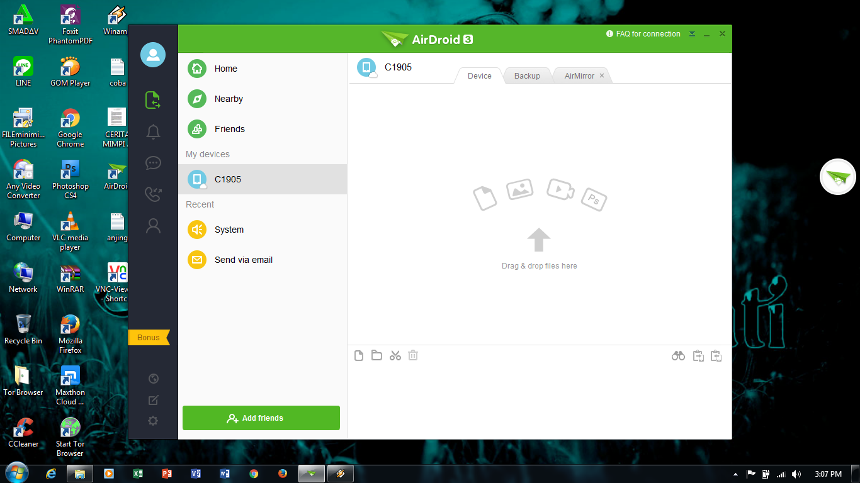Open Computer desktop icon
Image resolution: width=860 pixels, height=483 pixels.
pyautogui.click(x=23, y=226)
